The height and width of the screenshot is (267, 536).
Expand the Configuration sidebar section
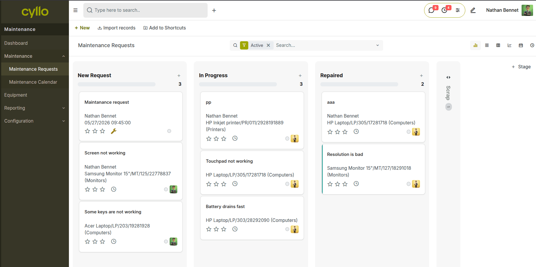34,121
